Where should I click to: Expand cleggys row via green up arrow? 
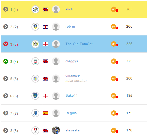(6, 61)
